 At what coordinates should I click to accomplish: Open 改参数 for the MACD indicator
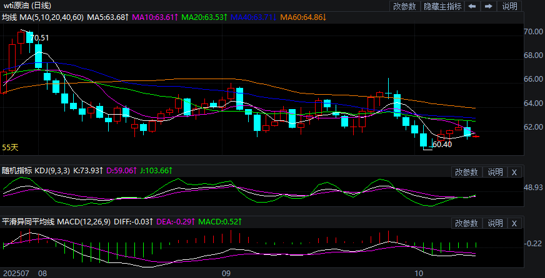466,223
